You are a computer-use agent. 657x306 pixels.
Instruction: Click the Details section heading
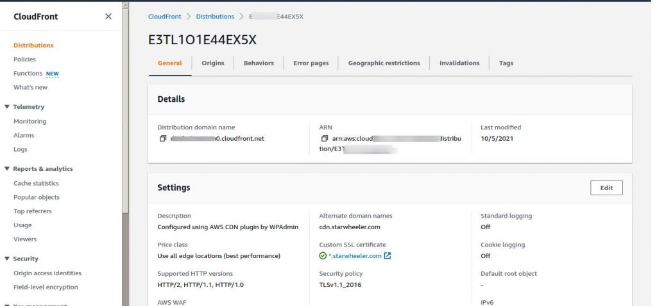[x=171, y=99]
